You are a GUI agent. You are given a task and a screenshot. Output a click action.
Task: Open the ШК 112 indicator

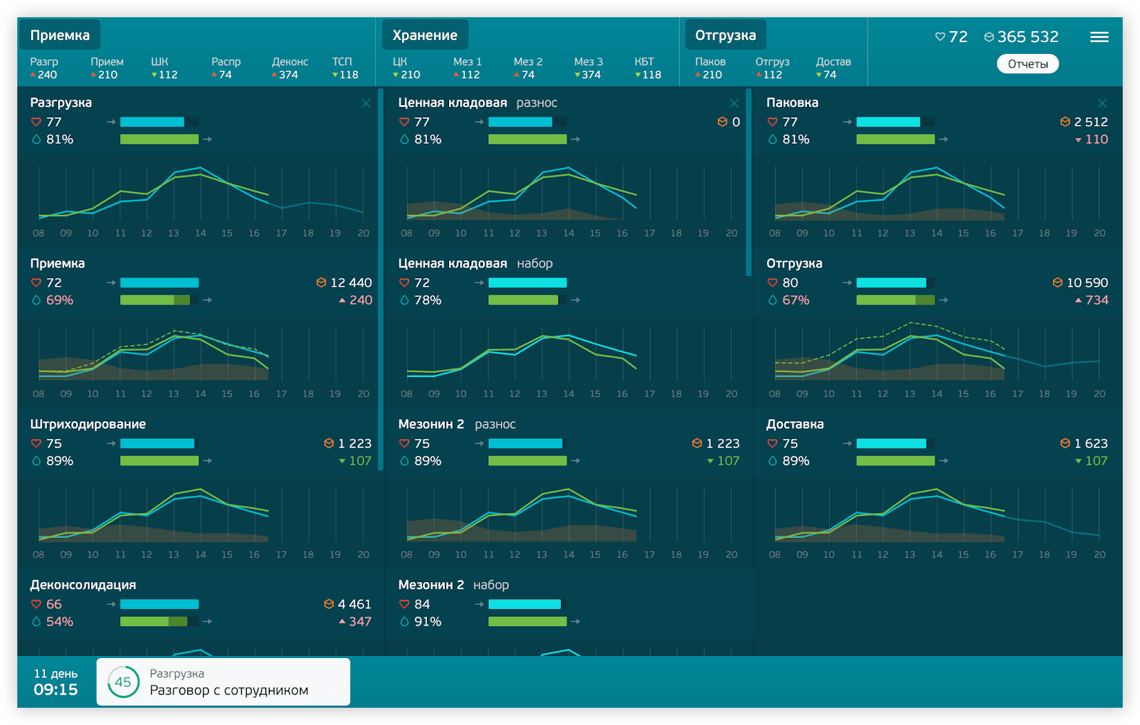pos(164,68)
